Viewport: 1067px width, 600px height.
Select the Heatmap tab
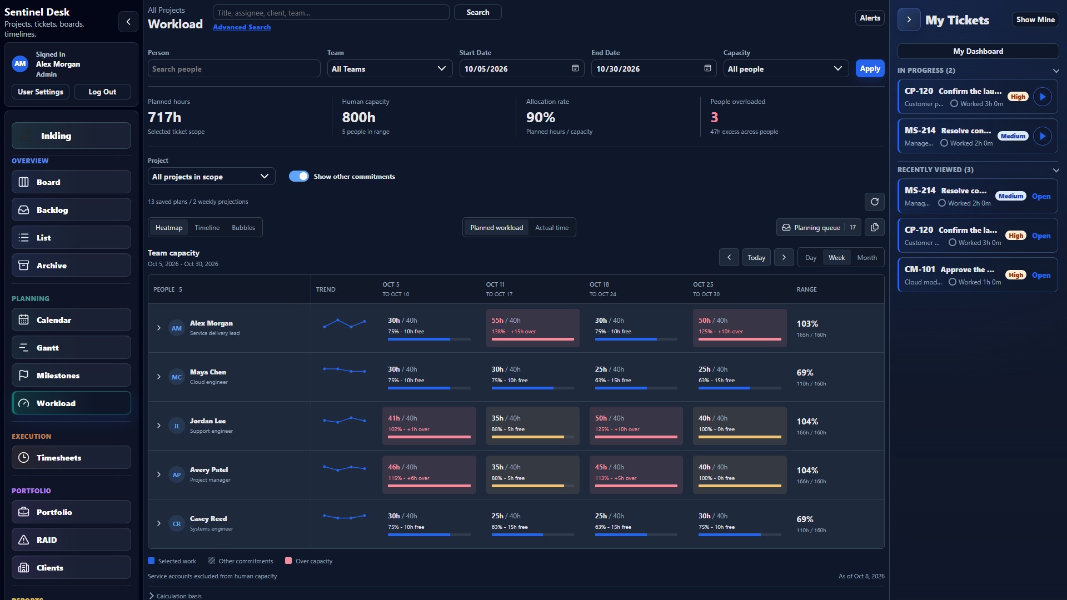tap(169, 228)
